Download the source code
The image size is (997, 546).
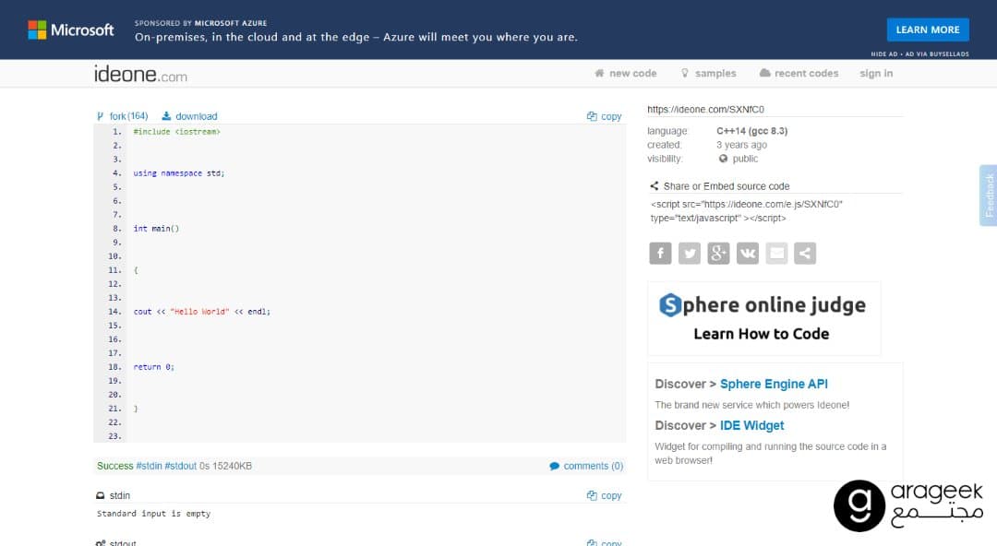[189, 116]
